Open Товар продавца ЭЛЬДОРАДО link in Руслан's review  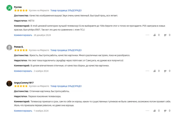66,10
